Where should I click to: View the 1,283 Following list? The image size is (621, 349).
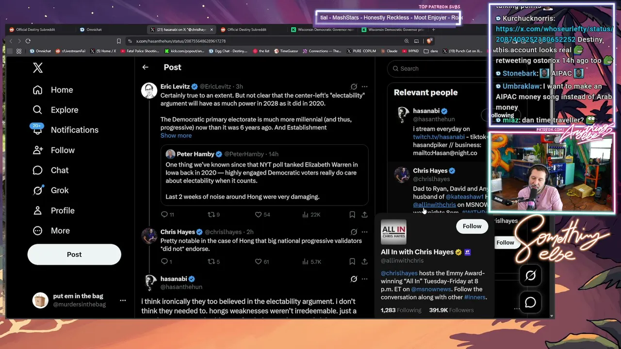[x=401, y=310]
